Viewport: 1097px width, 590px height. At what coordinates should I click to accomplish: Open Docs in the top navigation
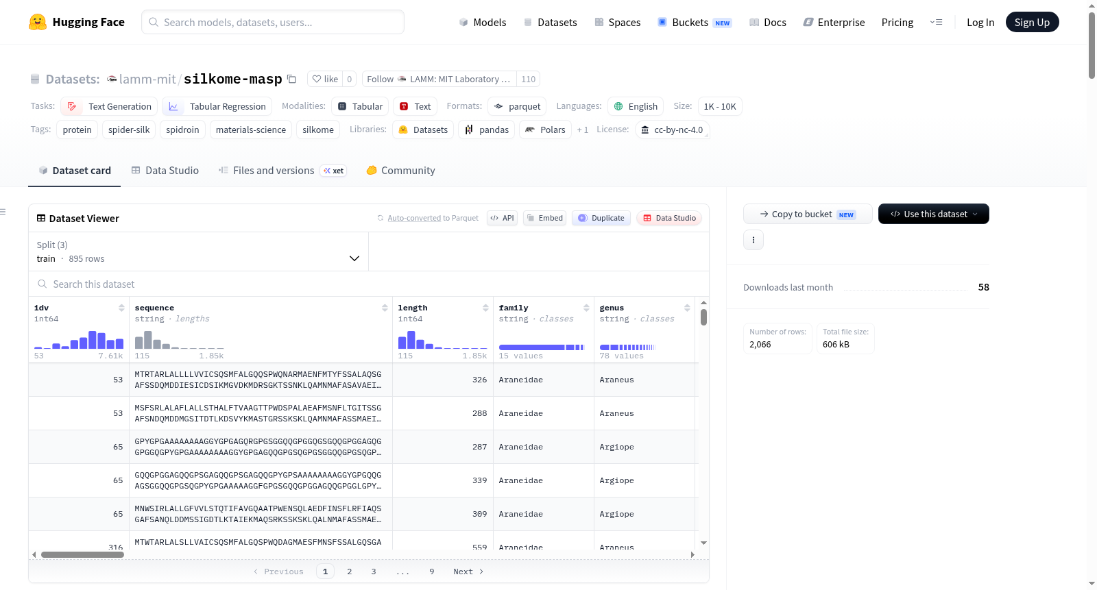point(768,22)
